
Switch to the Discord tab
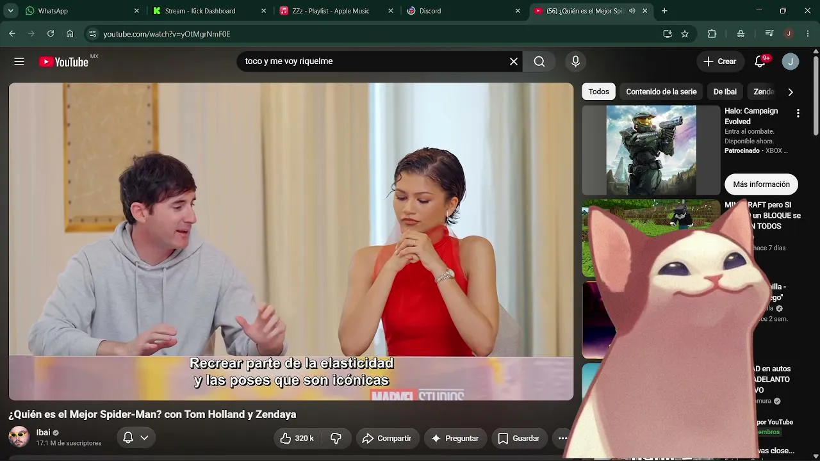click(x=464, y=11)
